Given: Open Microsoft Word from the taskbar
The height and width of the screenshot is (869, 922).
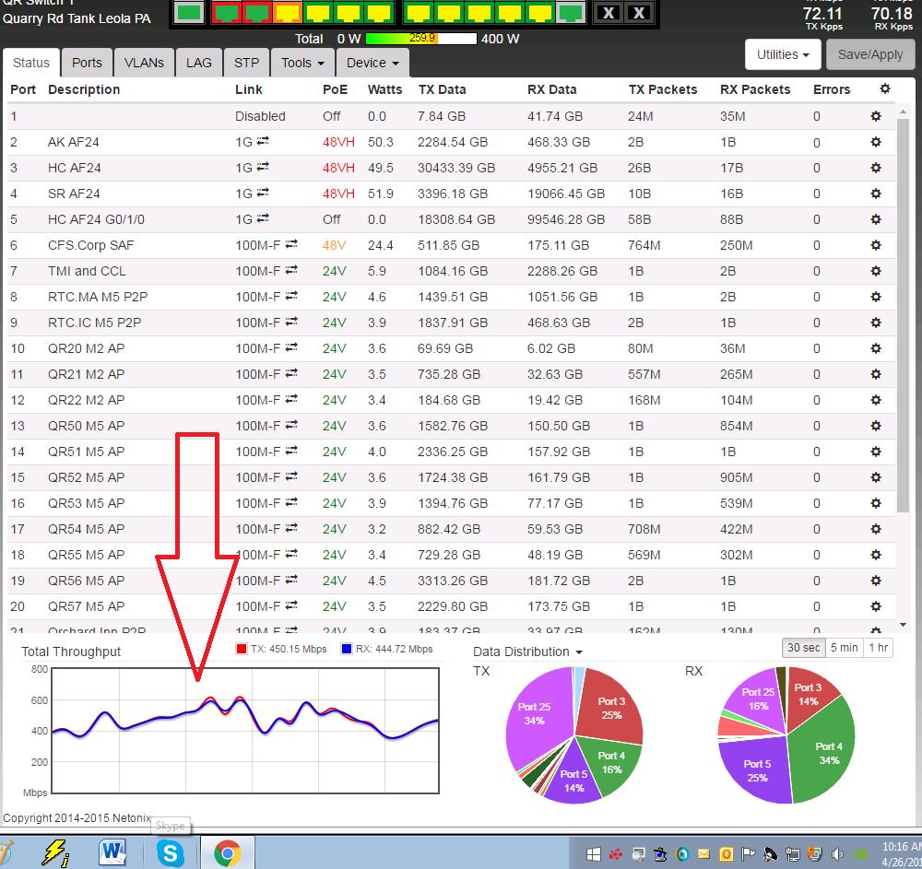Looking at the screenshot, I should pos(112,853).
